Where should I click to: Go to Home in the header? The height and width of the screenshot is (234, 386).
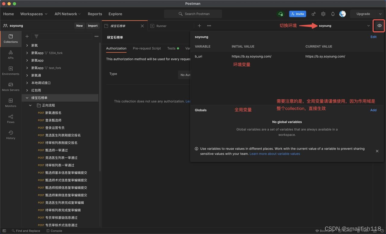(8, 14)
